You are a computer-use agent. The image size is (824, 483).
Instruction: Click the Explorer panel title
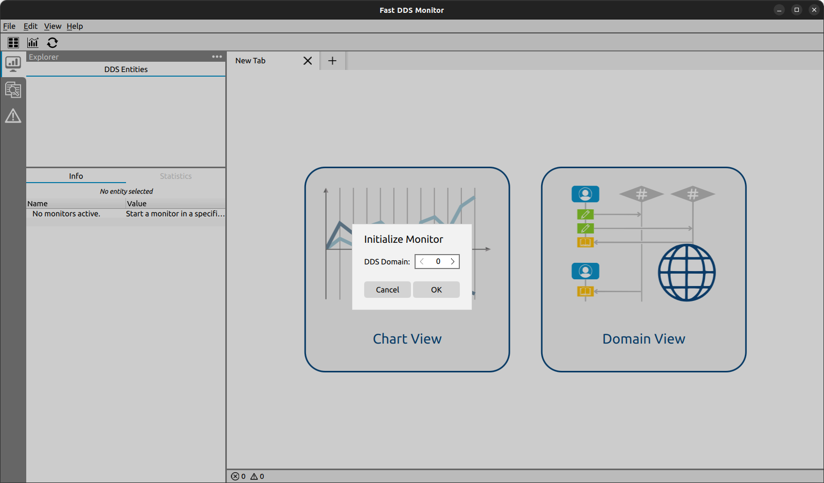pos(44,57)
